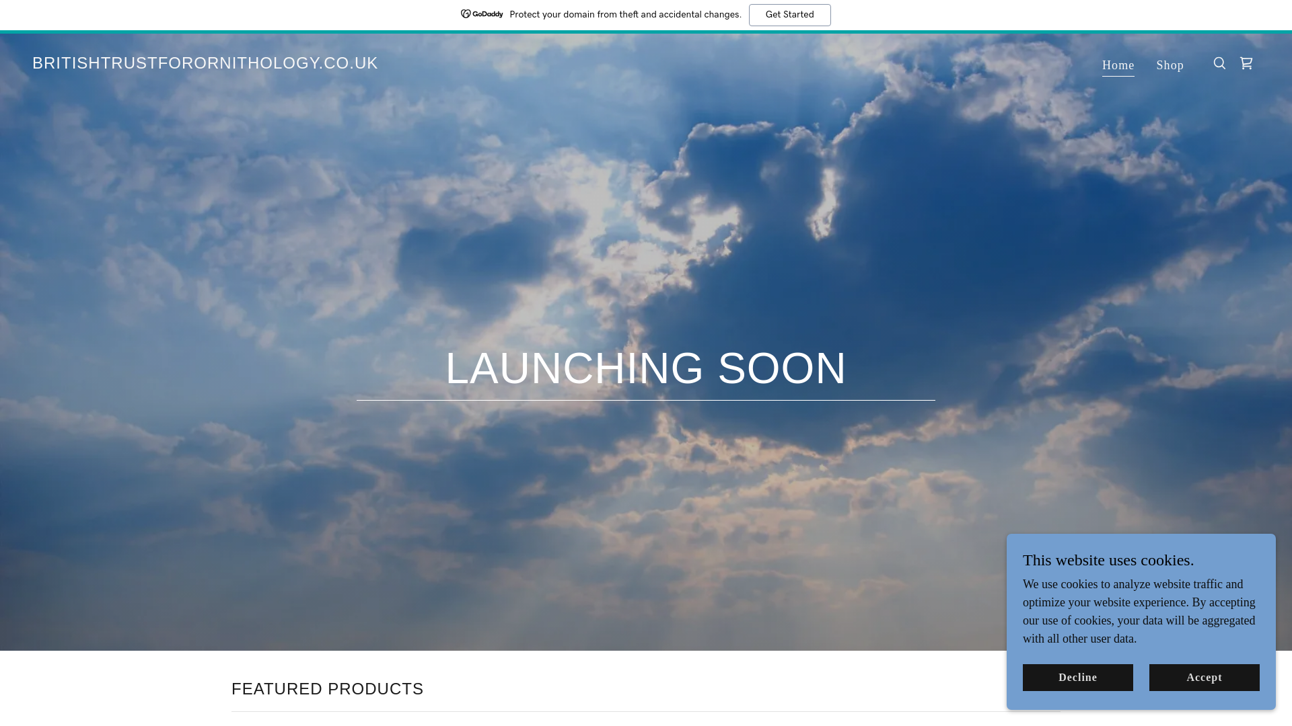
Task: Click the Get Started button
Action: pos(789,15)
